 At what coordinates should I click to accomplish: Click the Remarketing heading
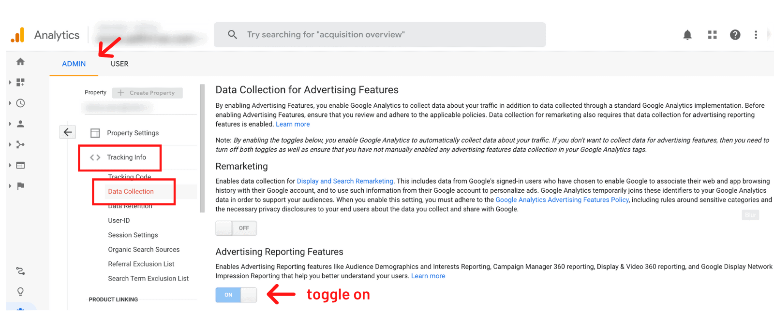click(x=241, y=166)
